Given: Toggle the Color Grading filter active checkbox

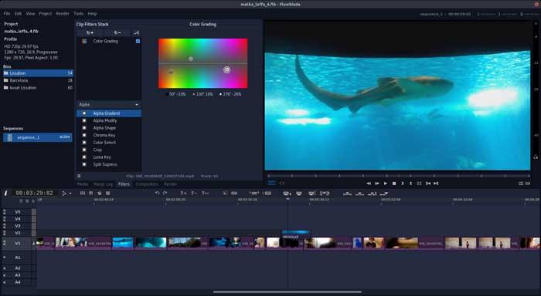Looking at the screenshot, I should click(138, 41).
